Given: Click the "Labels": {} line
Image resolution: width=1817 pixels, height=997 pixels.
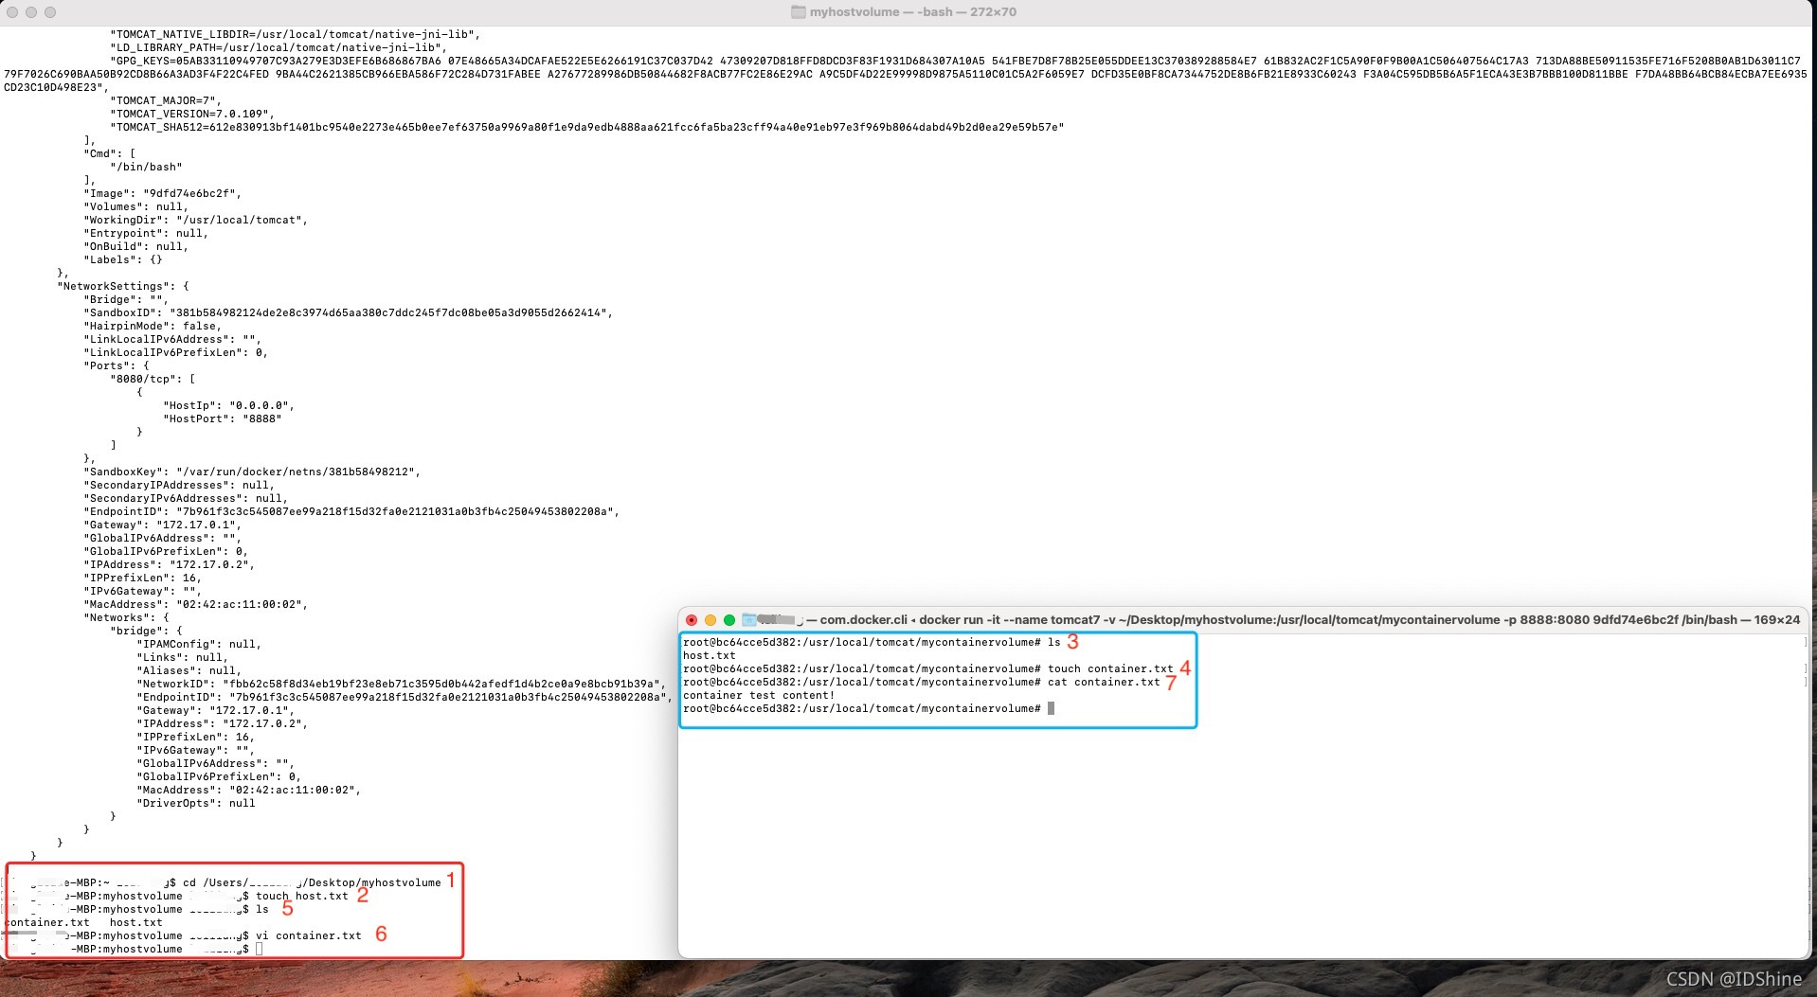Looking at the screenshot, I should tap(123, 259).
